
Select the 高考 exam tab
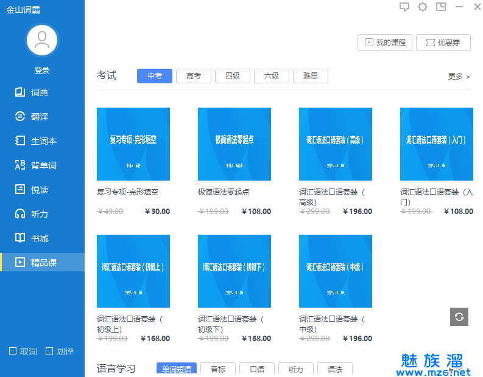point(193,76)
